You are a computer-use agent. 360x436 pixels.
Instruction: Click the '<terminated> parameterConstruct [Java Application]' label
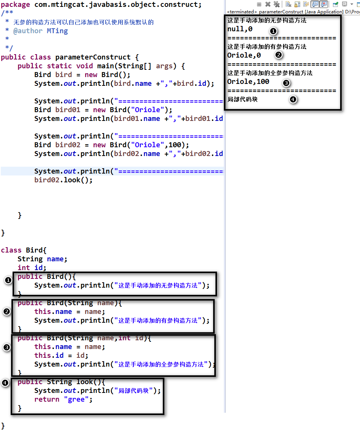(x=285, y=12)
